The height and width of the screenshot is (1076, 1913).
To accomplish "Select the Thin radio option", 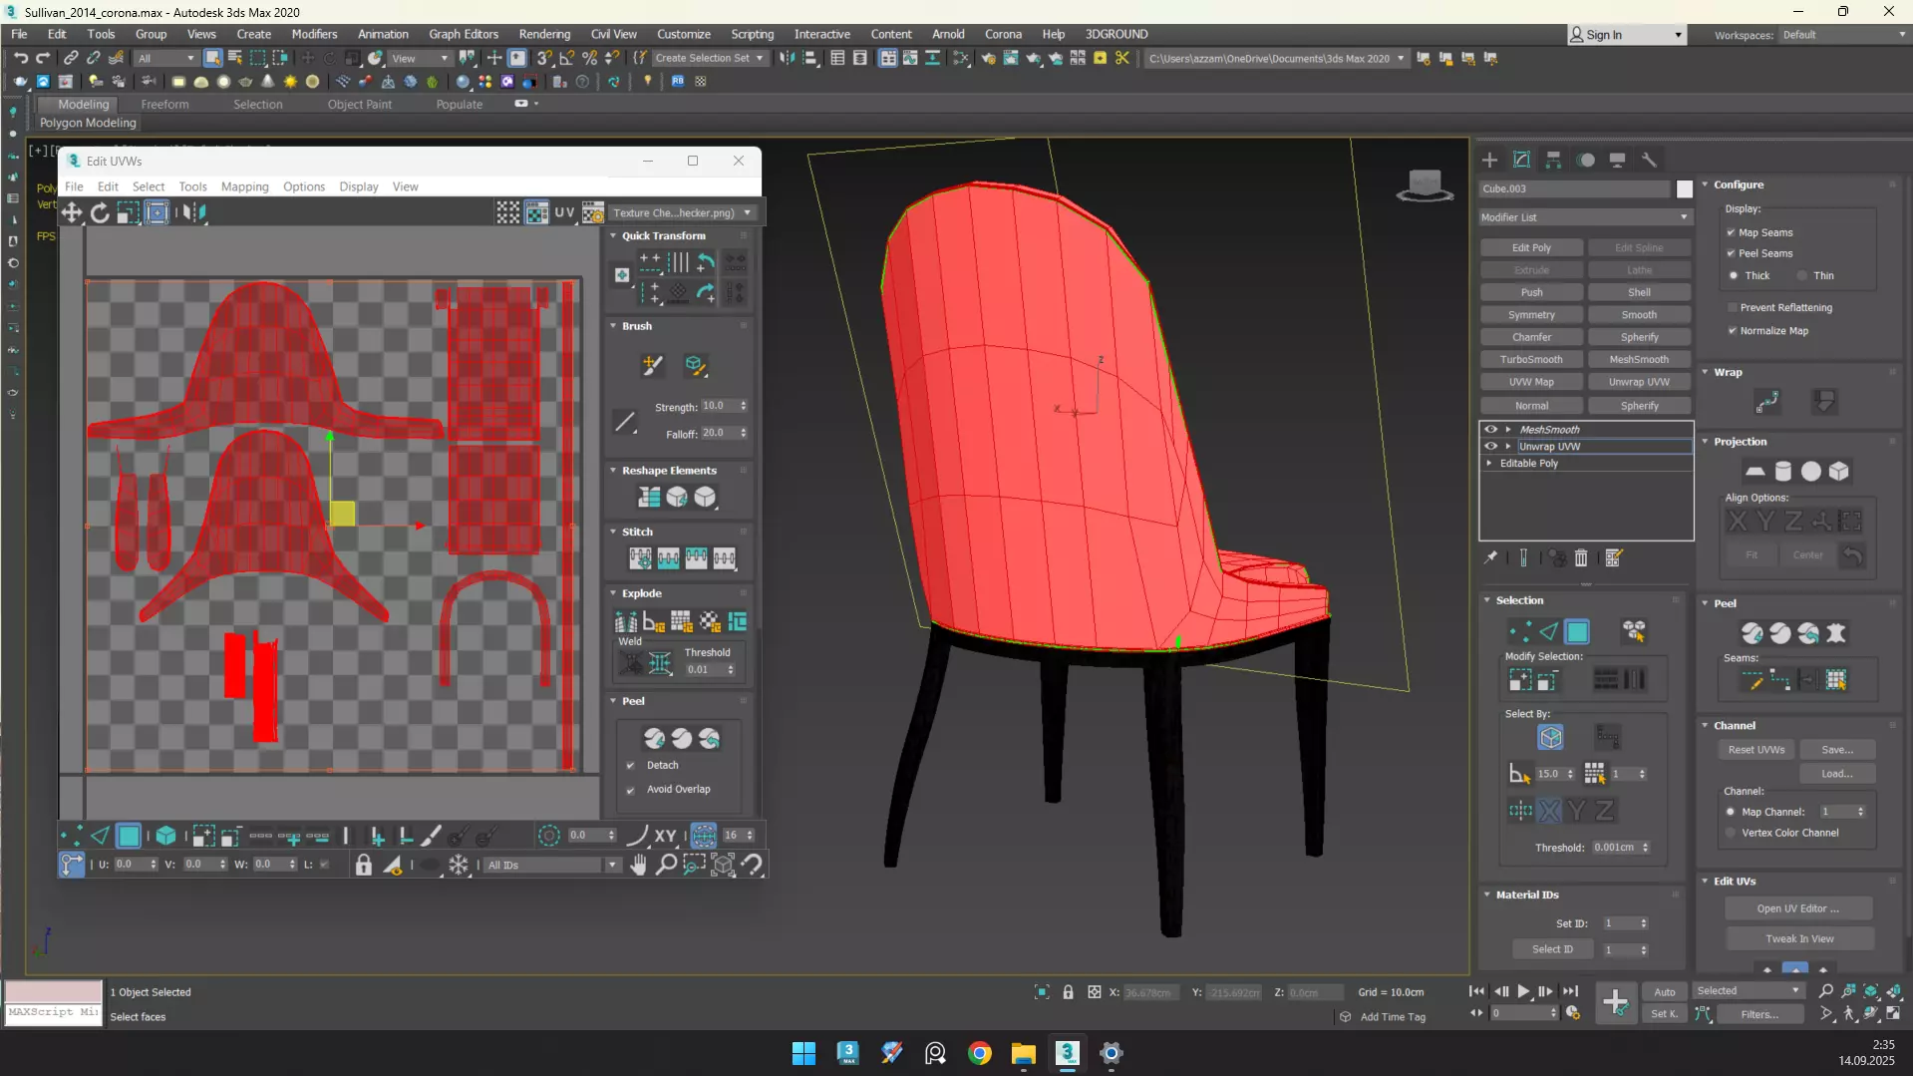I will pos(1802,275).
